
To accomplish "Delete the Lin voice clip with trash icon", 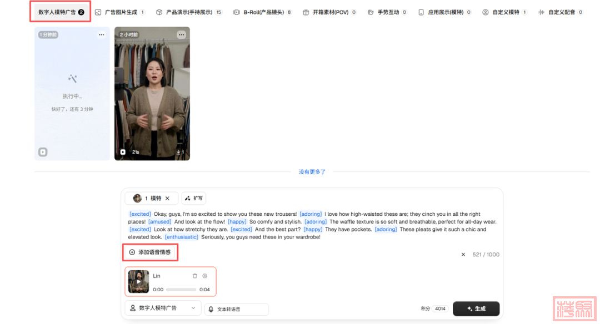I will [194, 276].
